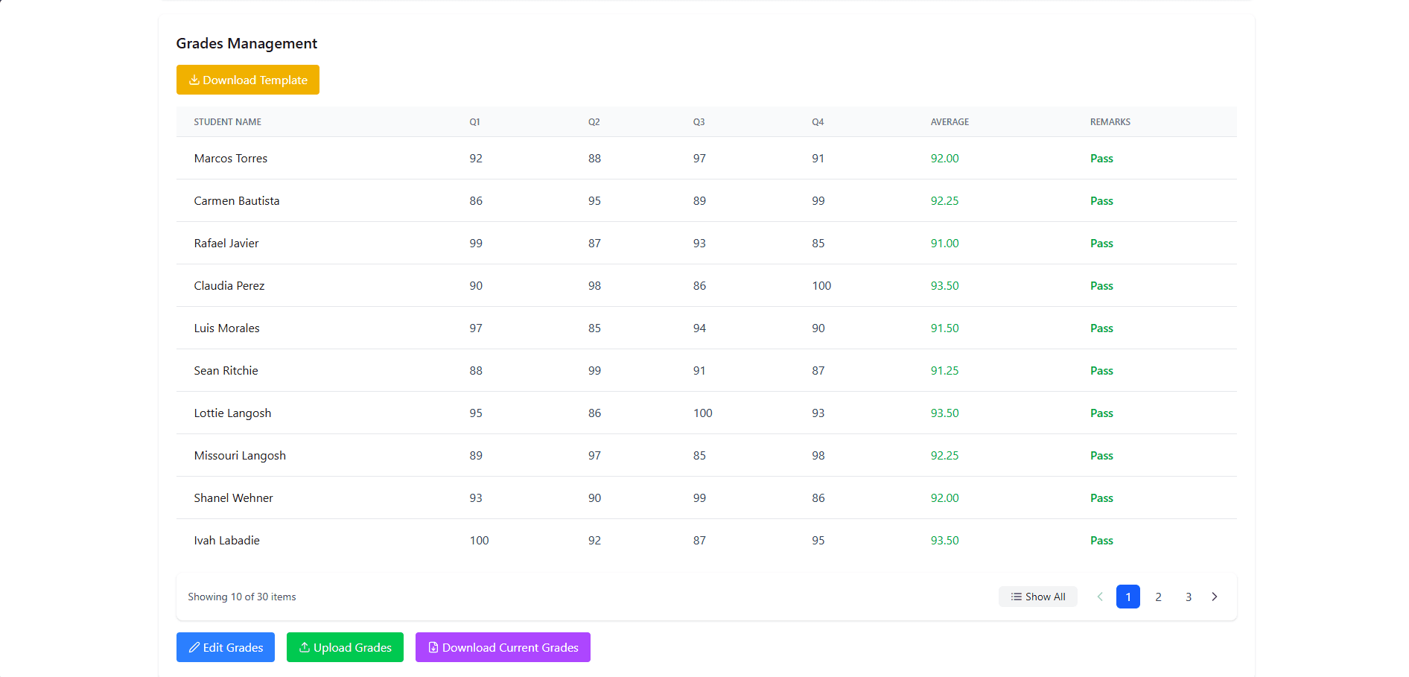Select student name Ivah Labadie
The width and height of the screenshot is (1409, 677).
227,541
